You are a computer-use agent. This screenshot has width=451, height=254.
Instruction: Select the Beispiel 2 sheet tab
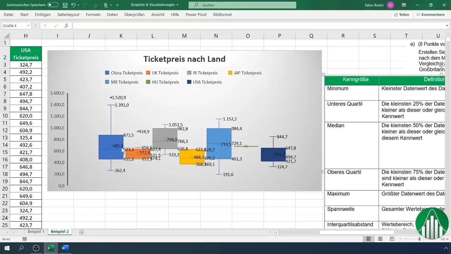tap(60, 232)
